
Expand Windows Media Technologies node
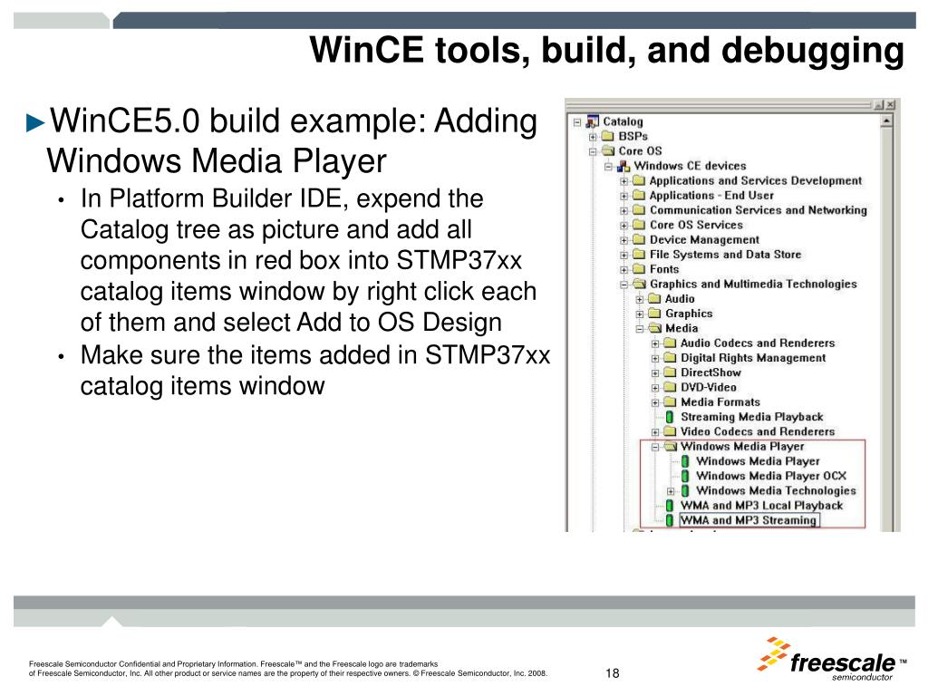pyautogui.click(x=671, y=492)
